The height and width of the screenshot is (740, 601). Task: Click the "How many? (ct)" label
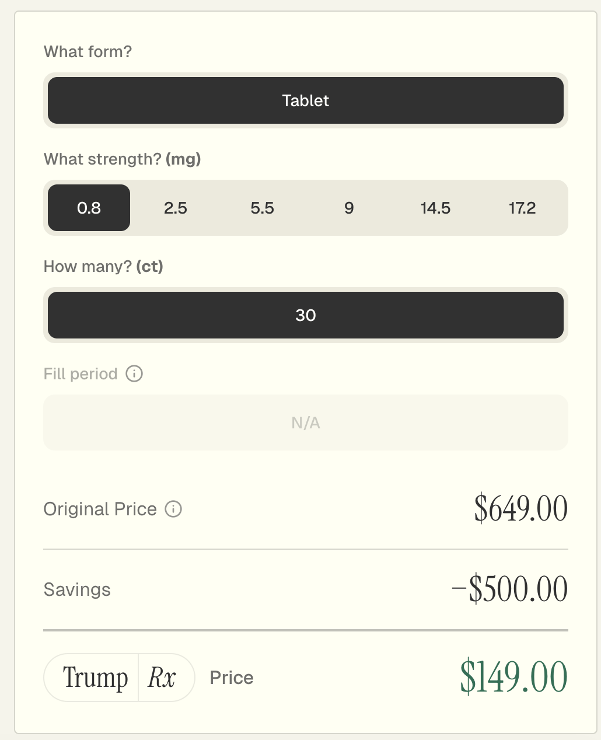tap(103, 267)
